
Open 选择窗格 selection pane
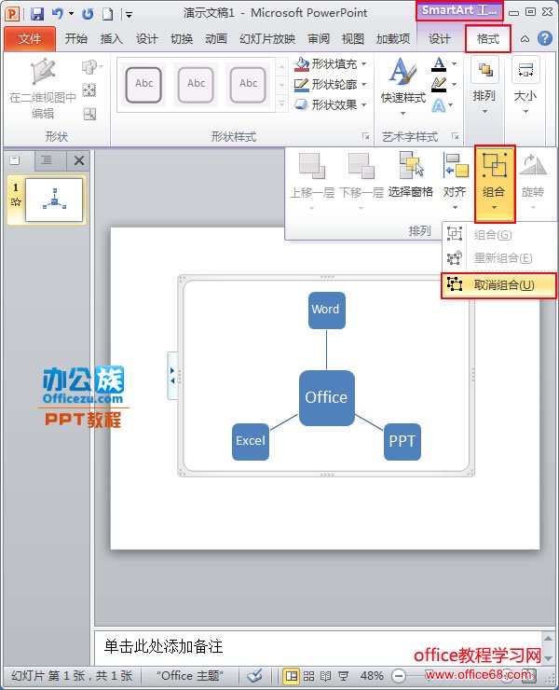pos(410,176)
